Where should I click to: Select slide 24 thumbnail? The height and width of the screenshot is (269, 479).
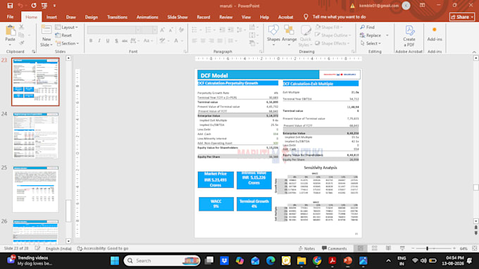click(x=35, y=135)
